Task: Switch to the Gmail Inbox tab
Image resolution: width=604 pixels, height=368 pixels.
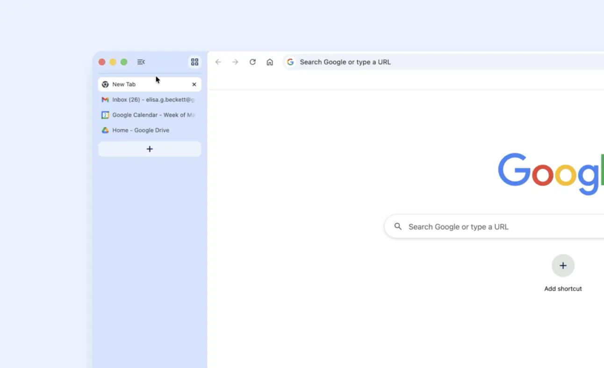Action: (149, 99)
